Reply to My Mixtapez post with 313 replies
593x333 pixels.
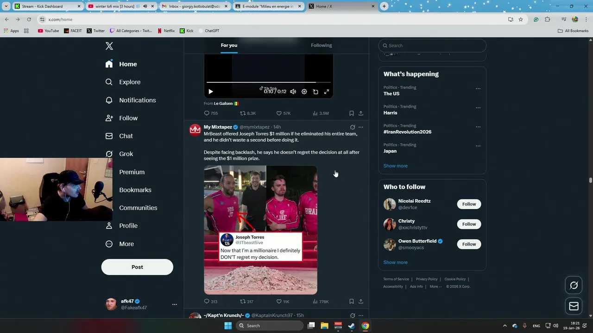click(211, 302)
